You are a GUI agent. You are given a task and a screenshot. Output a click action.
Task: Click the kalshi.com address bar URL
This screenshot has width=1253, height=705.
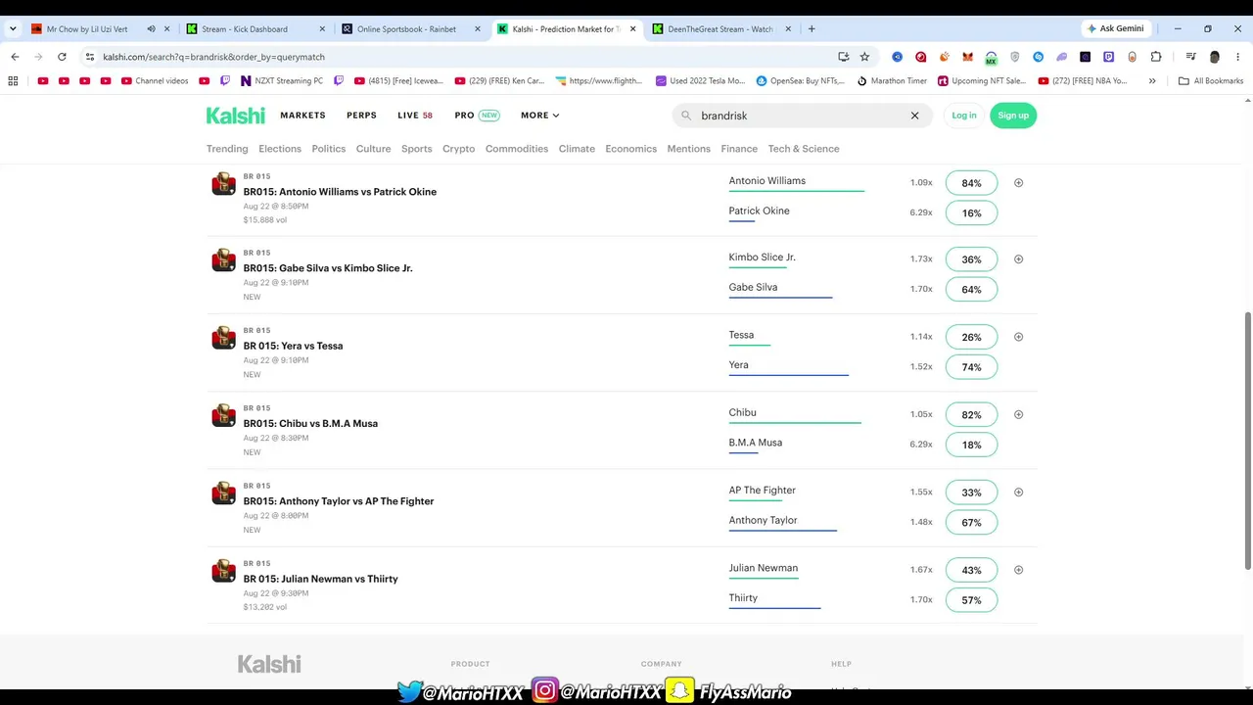[213, 57]
